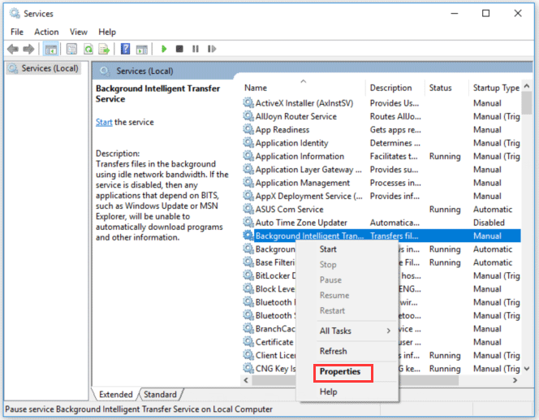This screenshot has height=420, width=539.
Task: Switch to the Standard tab
Action: pos(160,395)
